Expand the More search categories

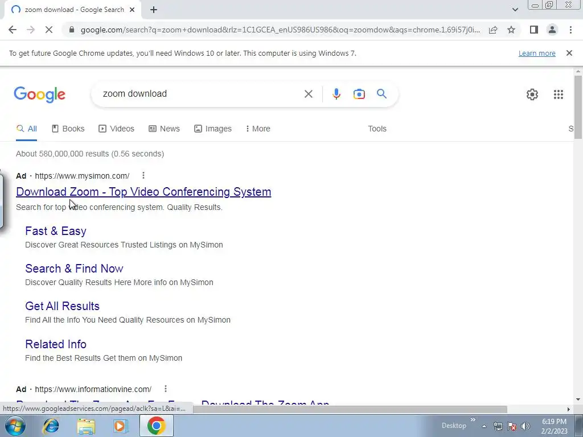pos(258,129)
